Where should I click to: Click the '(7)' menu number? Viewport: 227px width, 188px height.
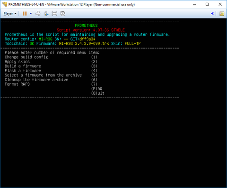click(94, 84)
